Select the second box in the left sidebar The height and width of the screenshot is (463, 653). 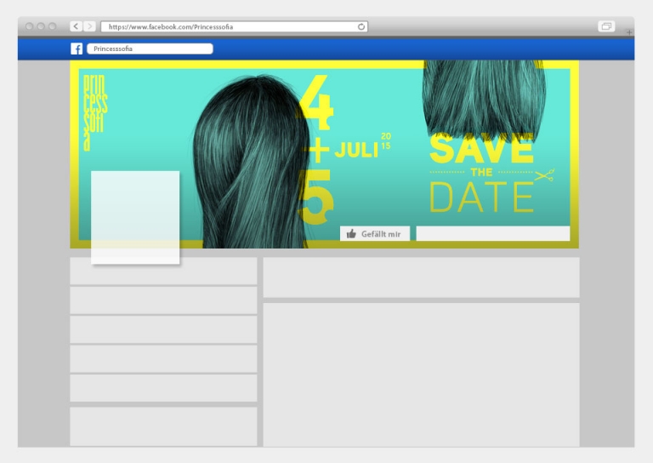point(163,300)
